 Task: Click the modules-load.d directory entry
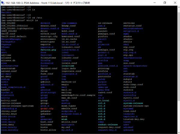[71, 114]
